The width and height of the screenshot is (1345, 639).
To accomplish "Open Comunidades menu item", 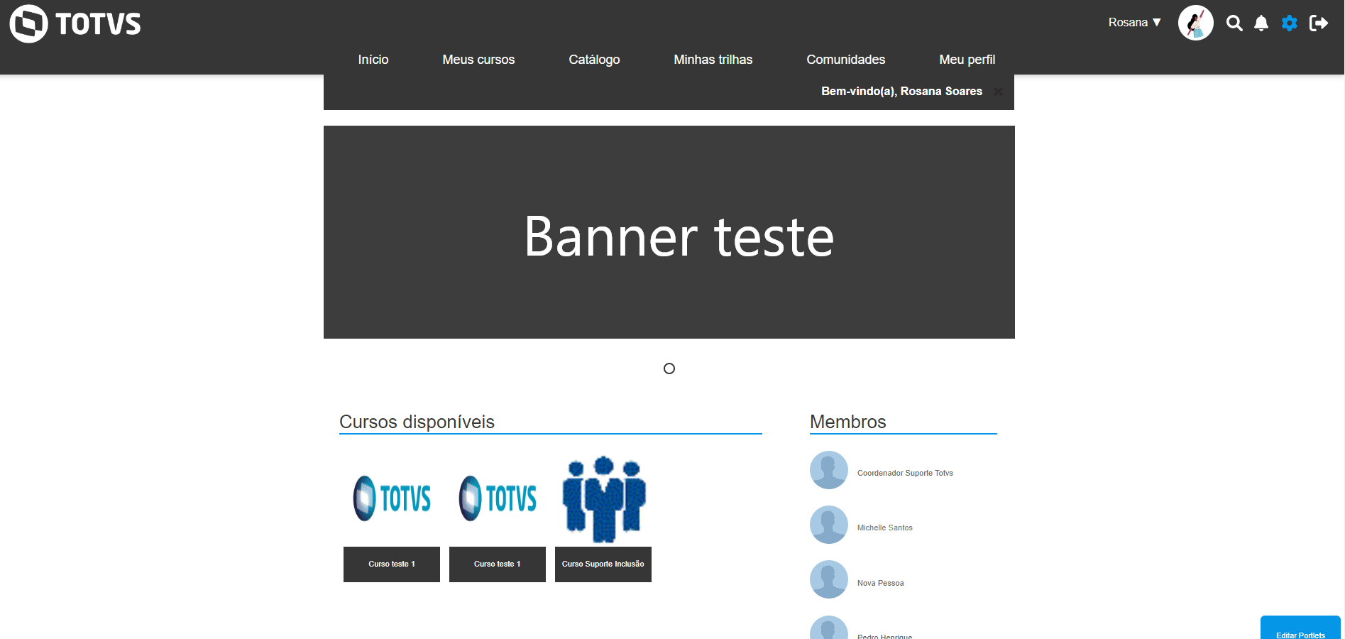I will (x=846, y=60).
